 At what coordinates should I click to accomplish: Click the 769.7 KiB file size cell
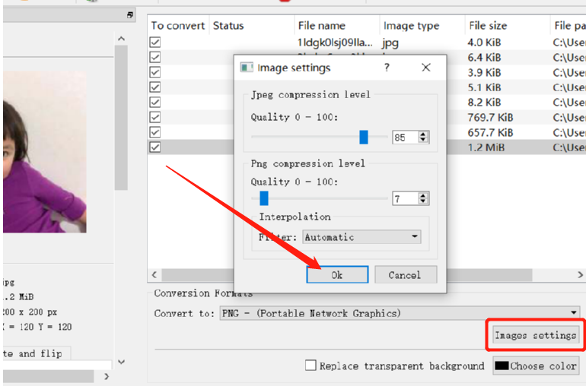tap(490, 117)
